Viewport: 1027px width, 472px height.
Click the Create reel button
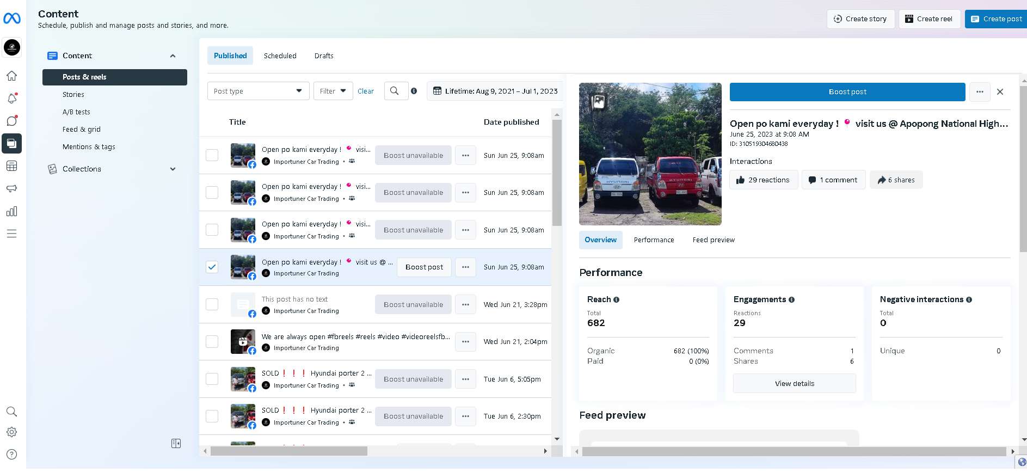930,19
